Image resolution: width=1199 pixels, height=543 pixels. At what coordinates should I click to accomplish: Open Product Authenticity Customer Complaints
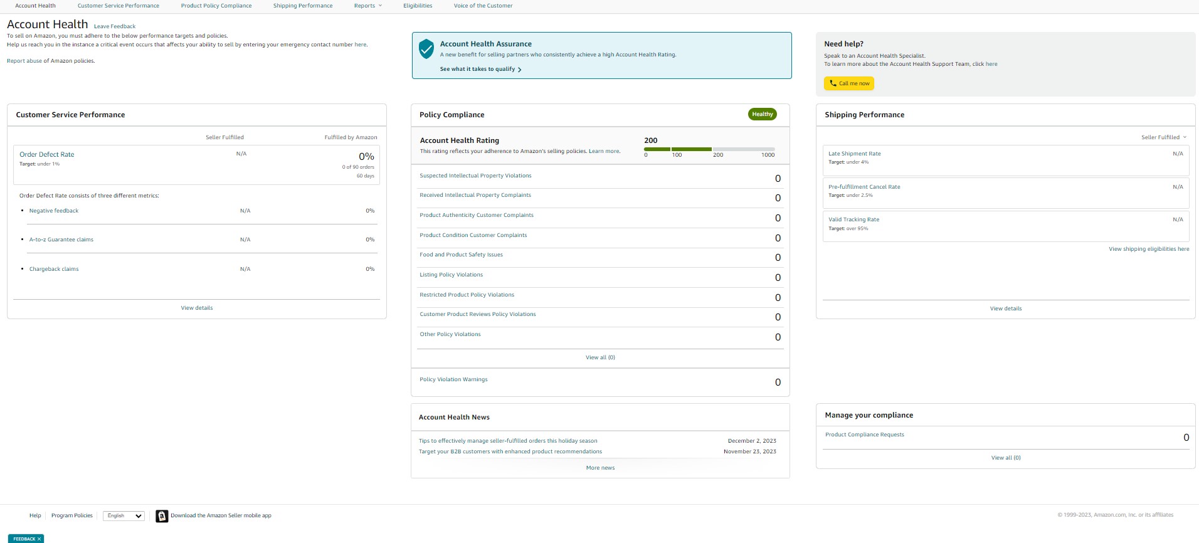477,215
